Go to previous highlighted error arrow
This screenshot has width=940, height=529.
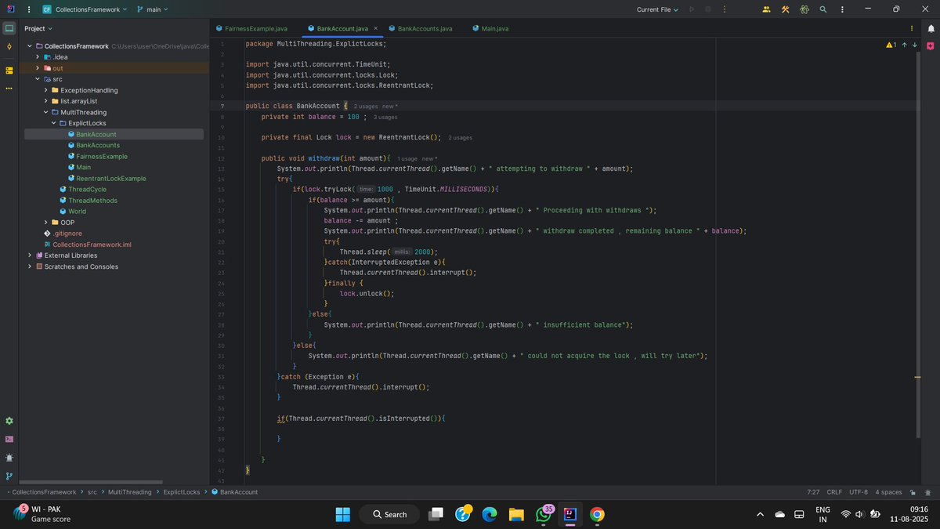click(905, 45)
